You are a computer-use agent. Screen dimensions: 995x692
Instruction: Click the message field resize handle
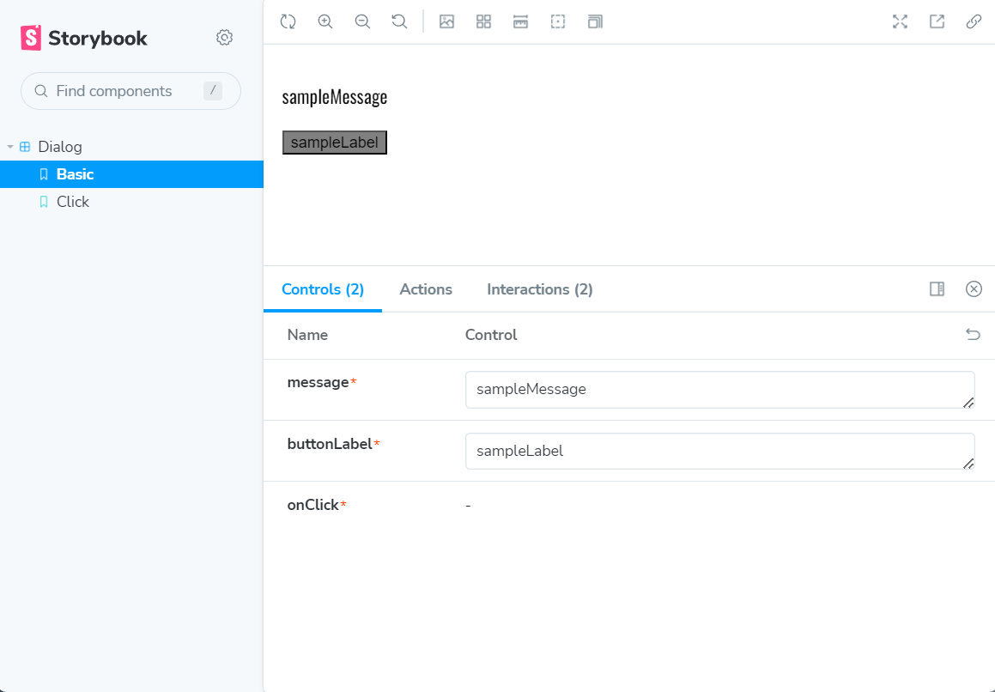click(968, 403)
